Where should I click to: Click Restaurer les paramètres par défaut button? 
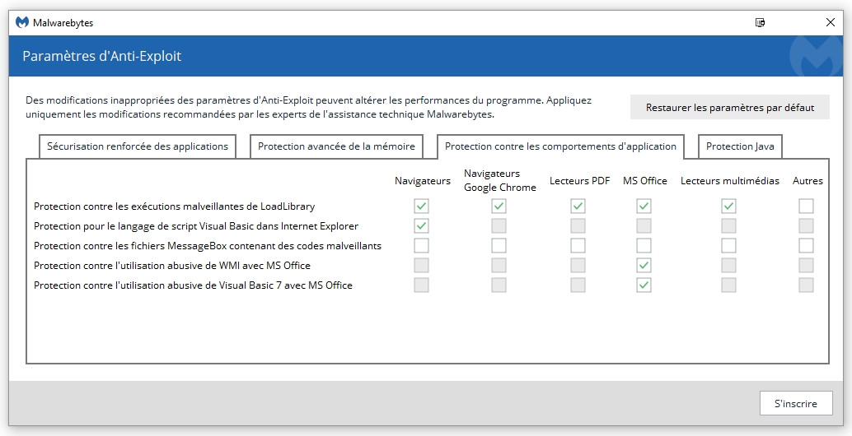pyautogui.click(x=729, y=107)
